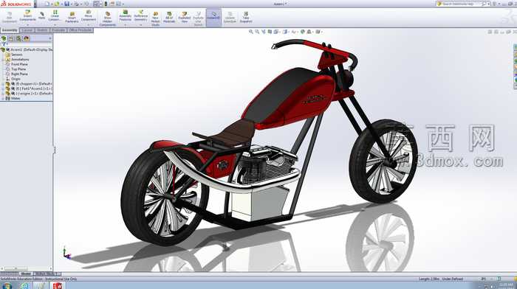Open the View Orientation icon

[x=277, y=32]
